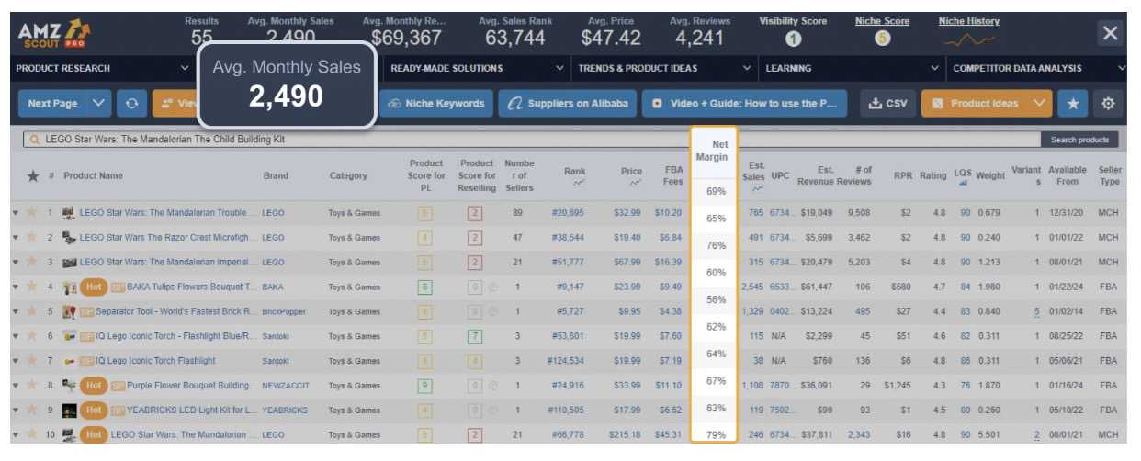
Task: Open thumbnail of Mandalorian Trouble product
Action: coord(68,213)
